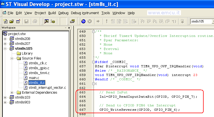Collapse comment block at line 649

point(93,31)
